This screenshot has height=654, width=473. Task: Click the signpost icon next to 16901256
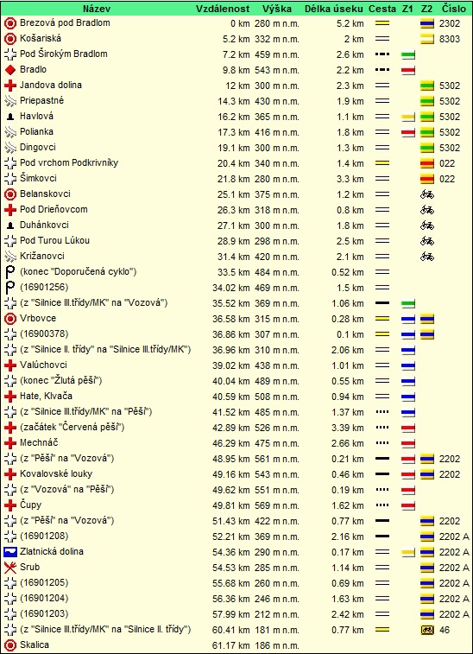10,288
